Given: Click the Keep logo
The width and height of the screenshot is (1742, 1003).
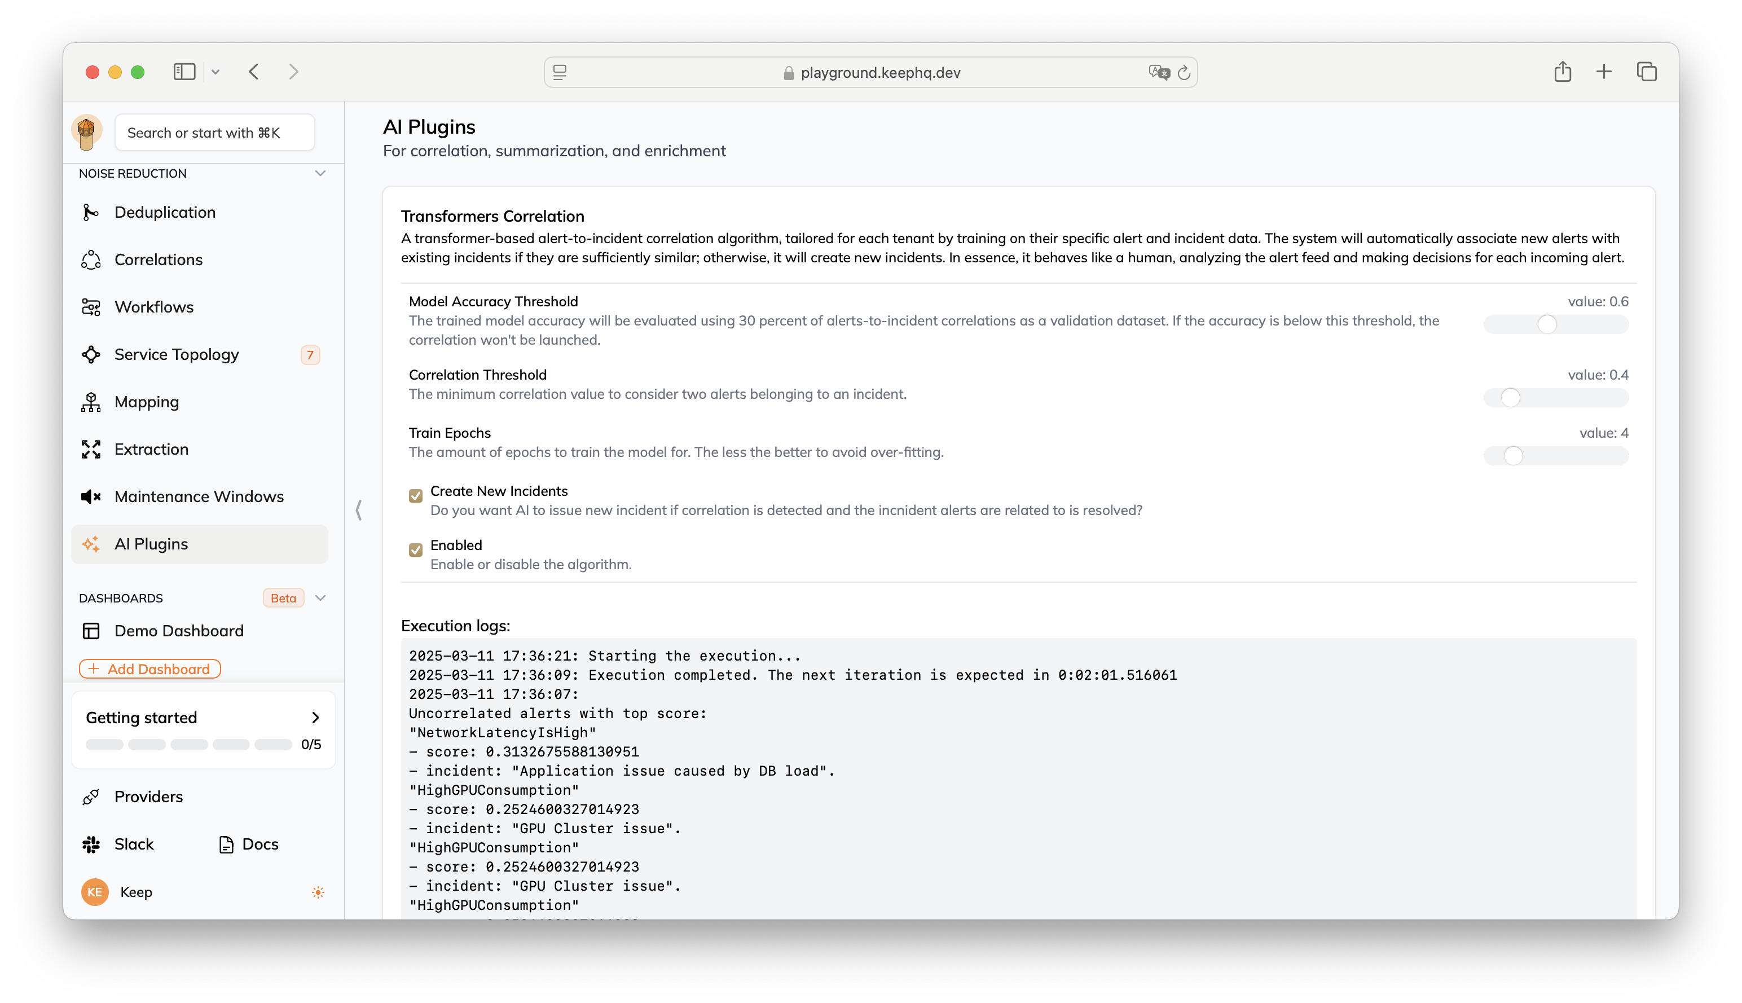Looking at the screenshot, I should 87,131.
